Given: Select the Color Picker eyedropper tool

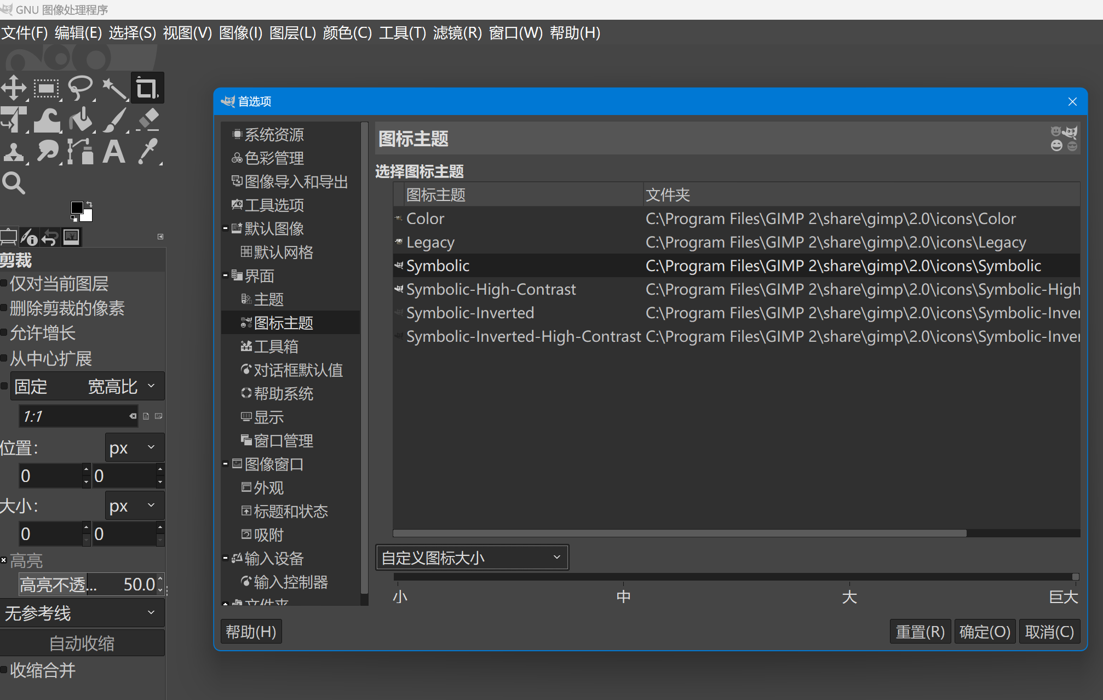Looking at the screenshot, I should tap(147, 152).
